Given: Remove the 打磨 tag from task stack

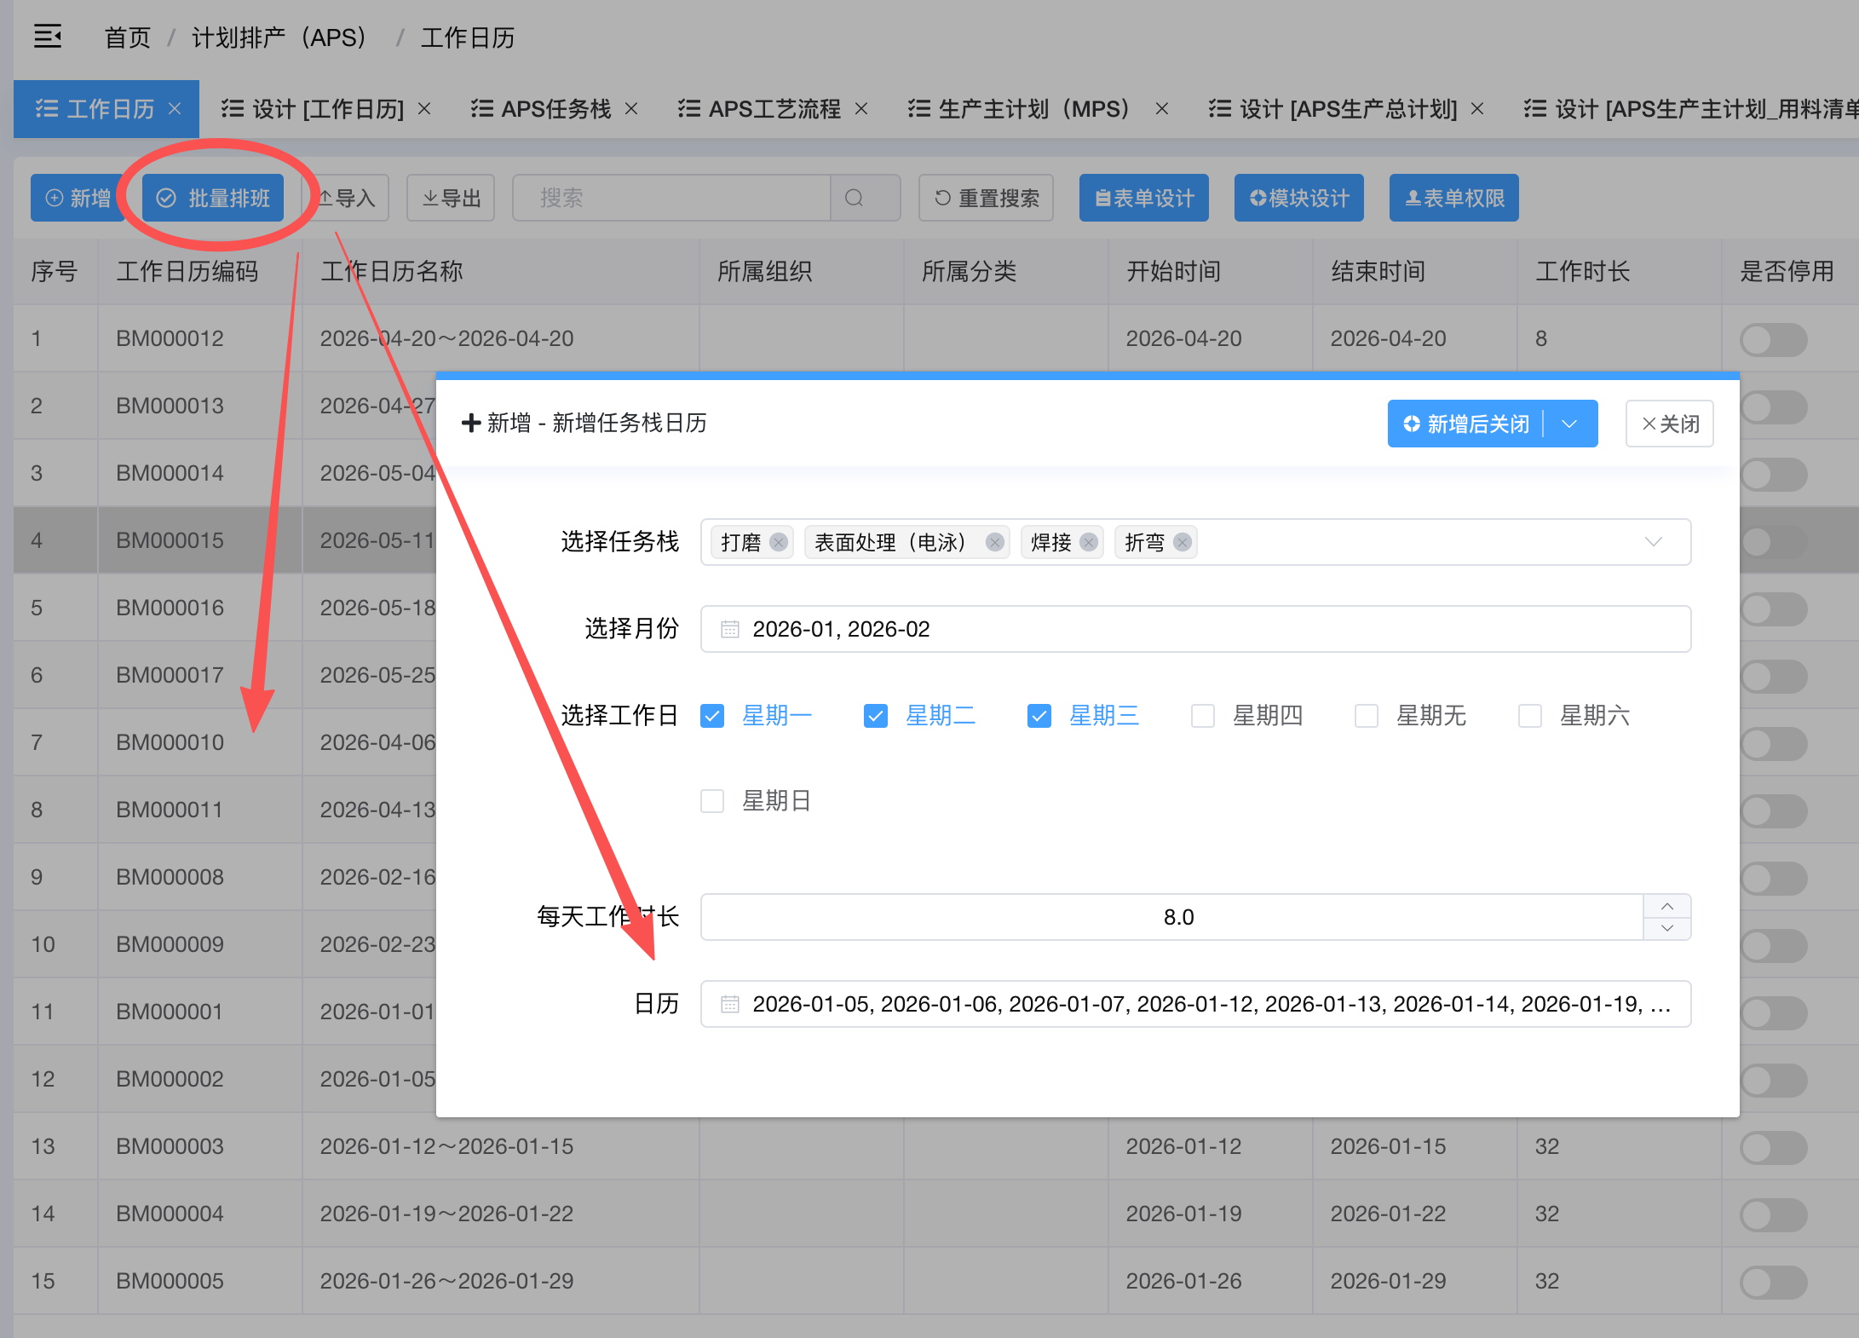Looking at the screenshot, I should 778,542.
